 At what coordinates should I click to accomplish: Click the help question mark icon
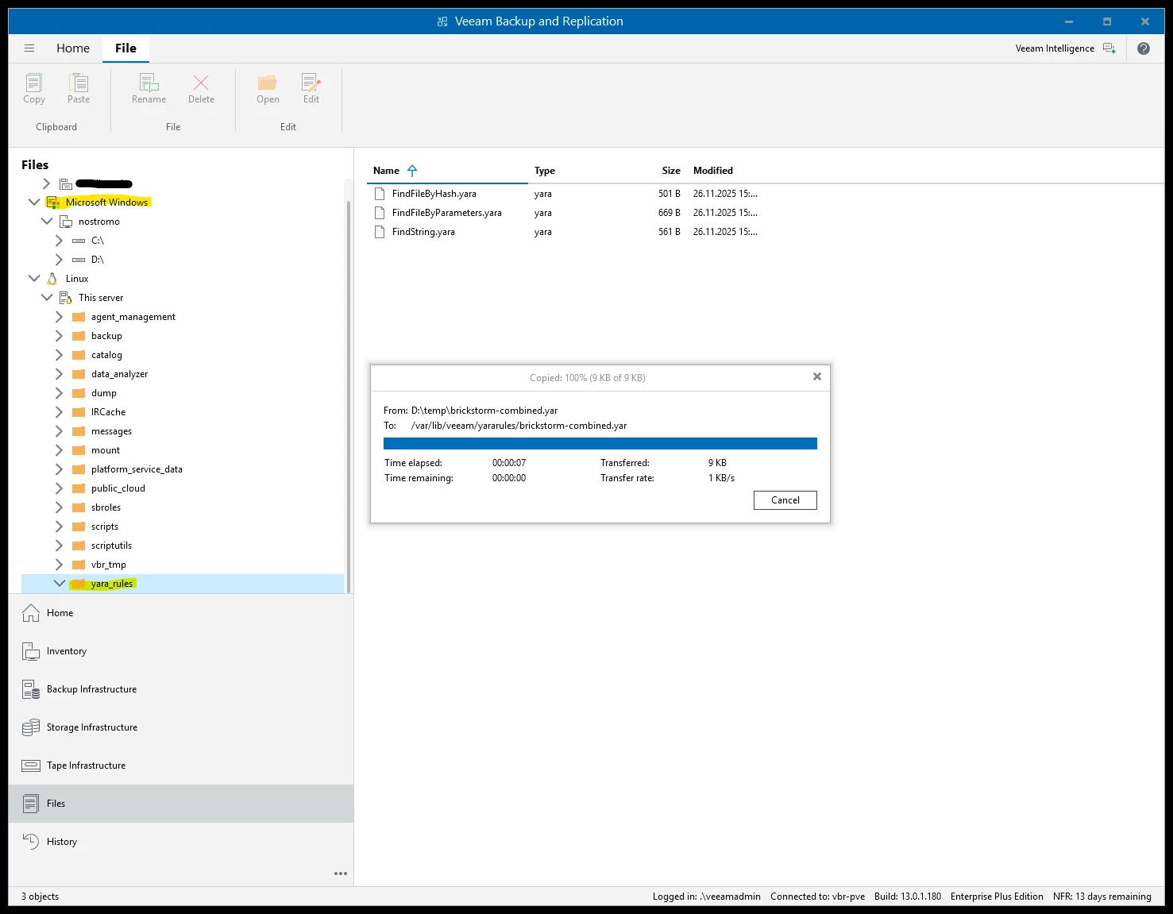[1143, 48]
